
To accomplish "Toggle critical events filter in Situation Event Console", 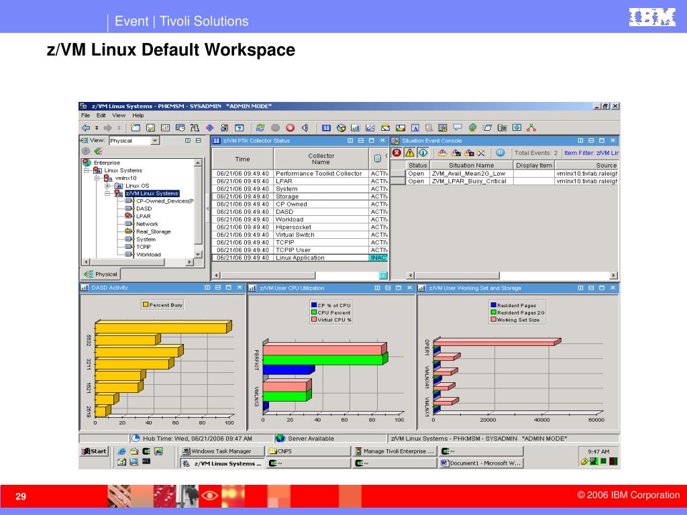I will [x=397, y=152].
